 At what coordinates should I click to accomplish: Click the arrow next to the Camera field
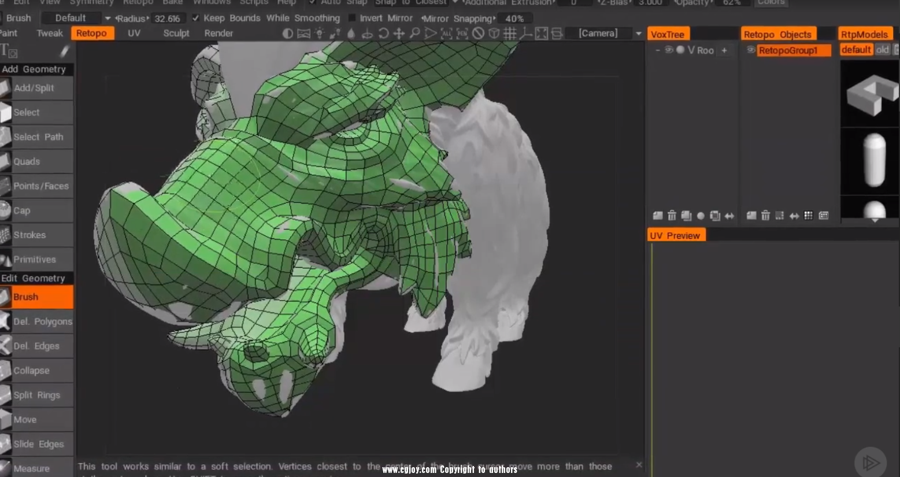638,34
